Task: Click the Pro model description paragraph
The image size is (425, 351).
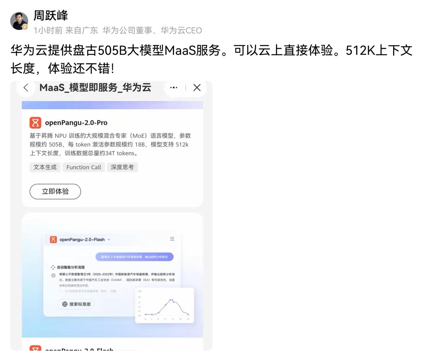Action: [x=110, y=144]
